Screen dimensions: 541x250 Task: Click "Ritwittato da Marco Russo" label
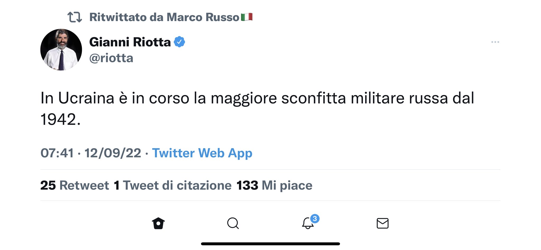pos(164,17)
